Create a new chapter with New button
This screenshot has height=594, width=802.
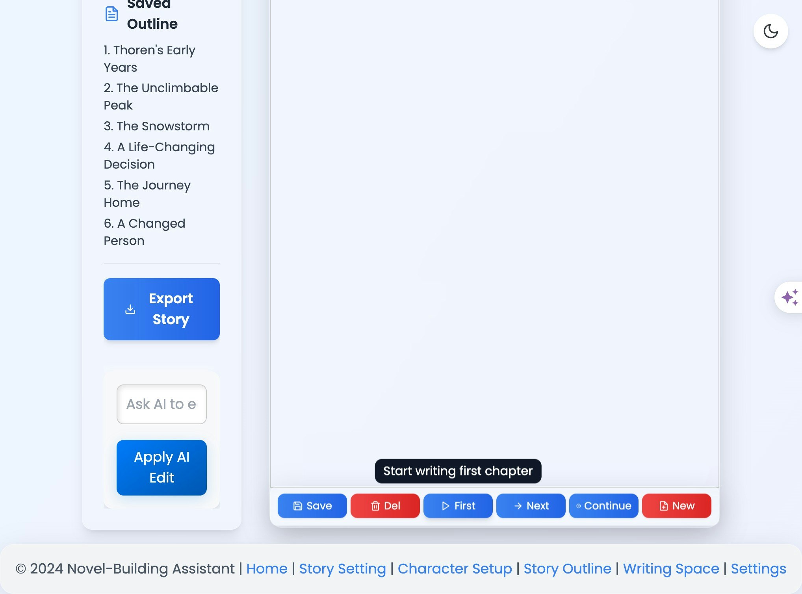[x=676, y=506]
